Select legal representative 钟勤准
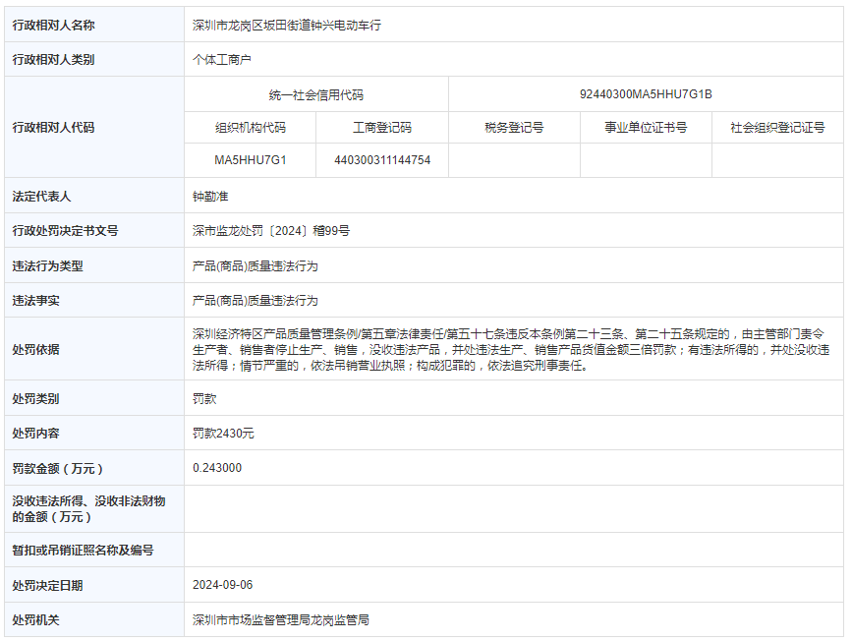This screenshot has width=852, height=641. tap(210, 197)
